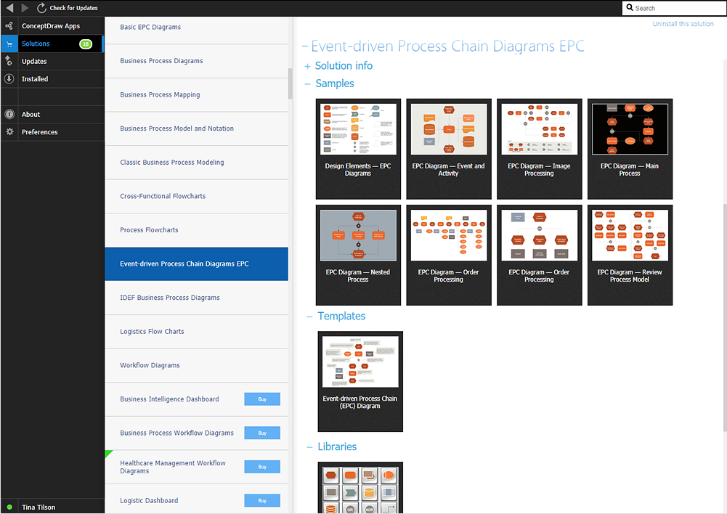Open EPC Diagram — Nested Process sample
The width and height of the screenshot is (727, 514).
358,255
